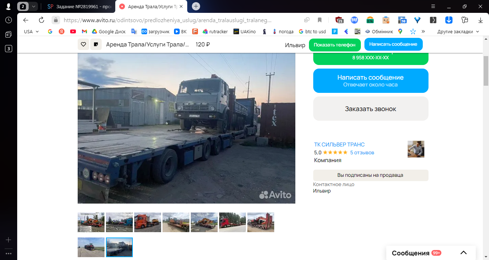This screenshot has width=489, height=260.
Task: Open the extension icon with the red 21 badge
Action: point(339,20)
